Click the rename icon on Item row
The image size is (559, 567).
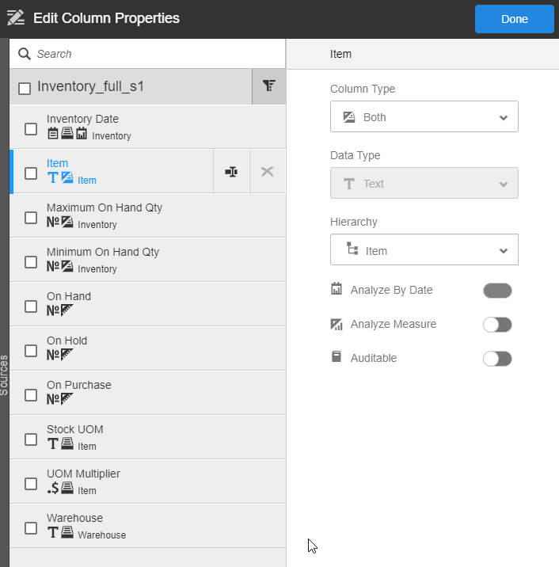[231, 172]
